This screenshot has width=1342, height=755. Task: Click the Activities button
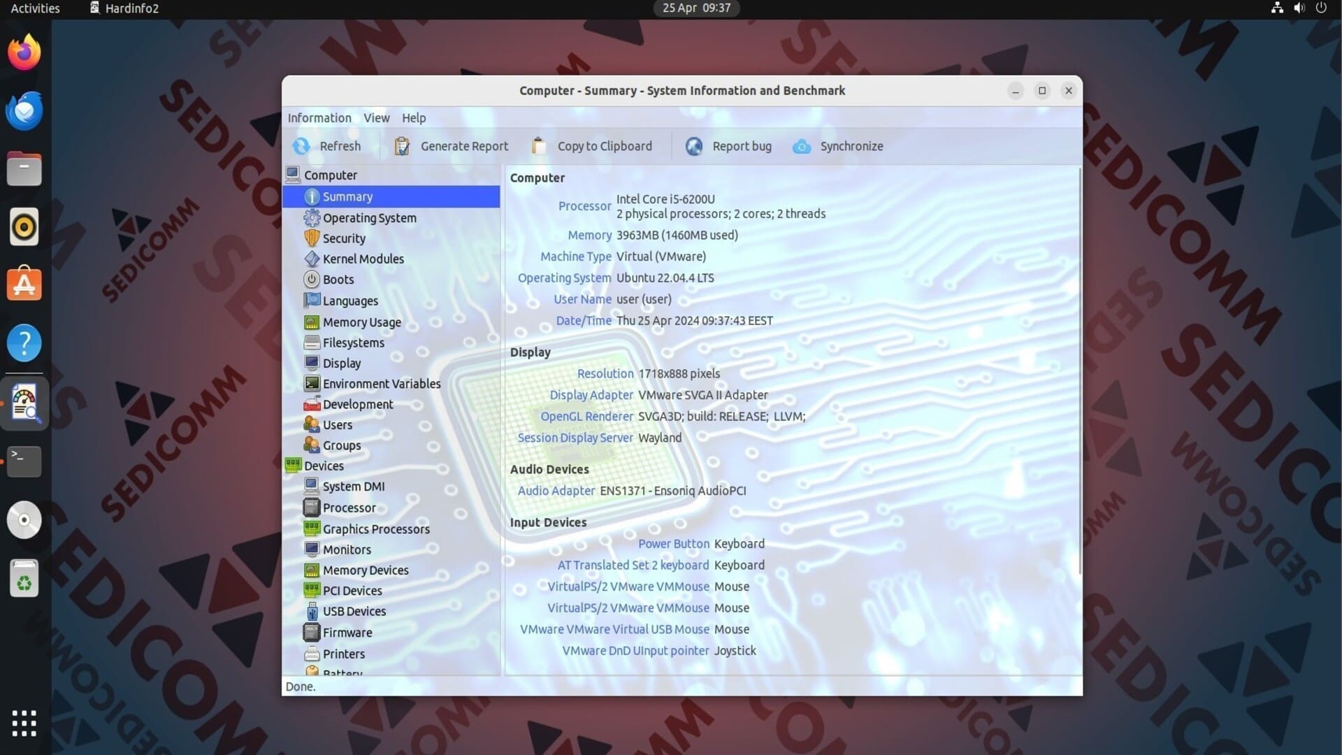click(x=35, y=8)
